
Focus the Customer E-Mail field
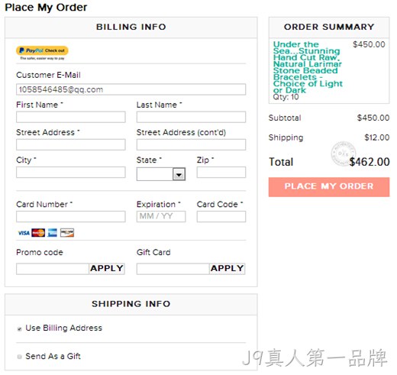coord(131,89)
